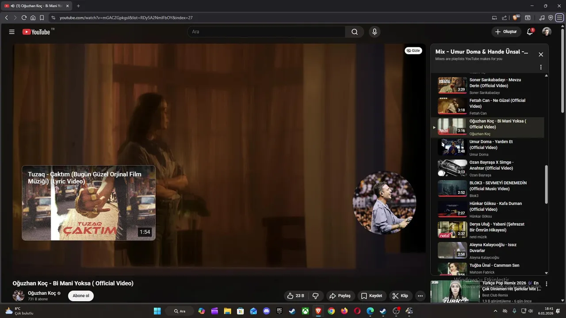Viewport: 566px width, 318px height.
Task: Open Xbox app from taskbar
Action: tap(305, 311)
